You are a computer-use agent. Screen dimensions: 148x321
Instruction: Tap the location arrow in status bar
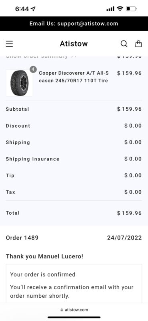[x=33, y=9]
